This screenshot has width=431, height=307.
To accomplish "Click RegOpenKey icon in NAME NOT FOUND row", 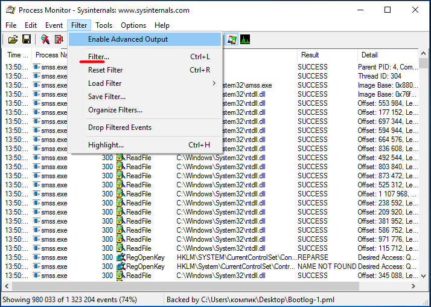I will 121,267.
